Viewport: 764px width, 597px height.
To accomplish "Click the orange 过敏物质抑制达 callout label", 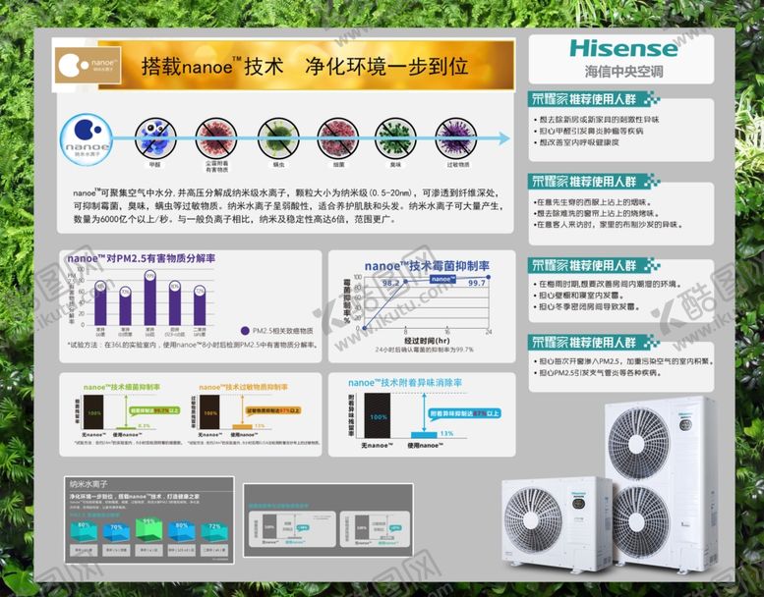I will 273,410.
